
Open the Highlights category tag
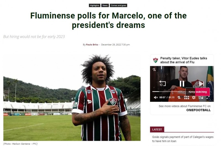click(94, 5)
